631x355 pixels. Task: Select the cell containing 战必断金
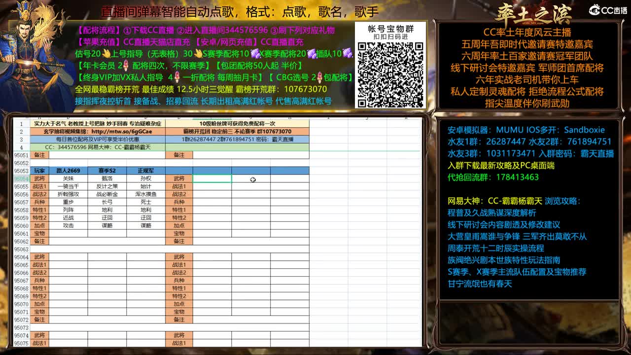[107, 194]
